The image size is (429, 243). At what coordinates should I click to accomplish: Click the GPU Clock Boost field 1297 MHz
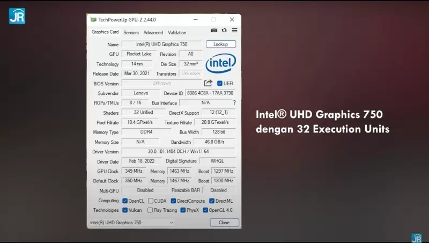223,171
